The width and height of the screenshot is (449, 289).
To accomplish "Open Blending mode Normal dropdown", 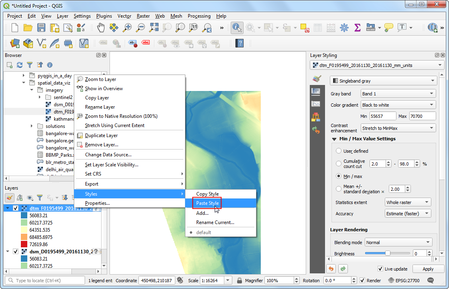I will pyautogui.click(x=398, y=243).
